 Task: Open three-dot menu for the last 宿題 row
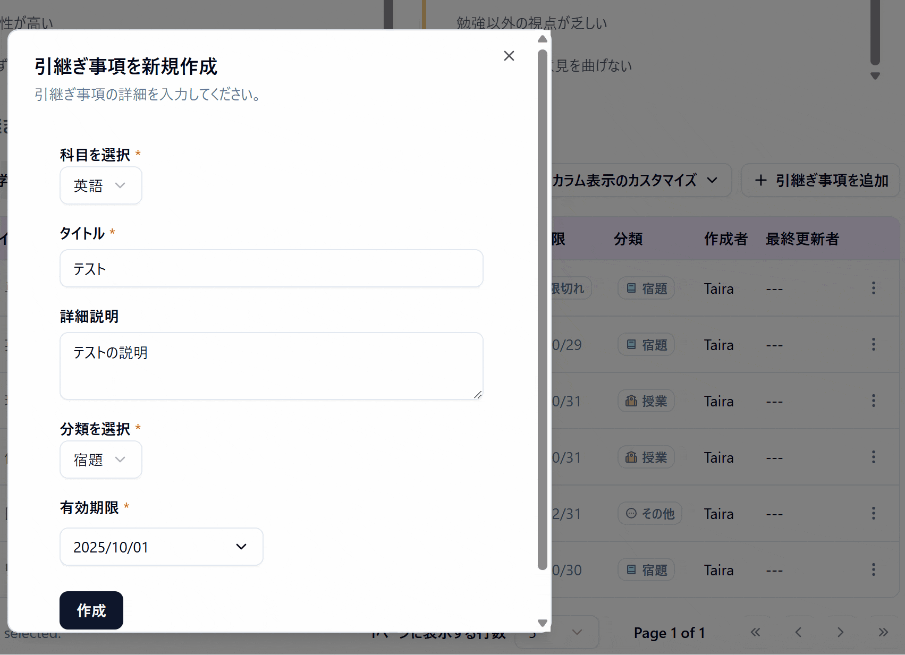click(x=873, y=569)
